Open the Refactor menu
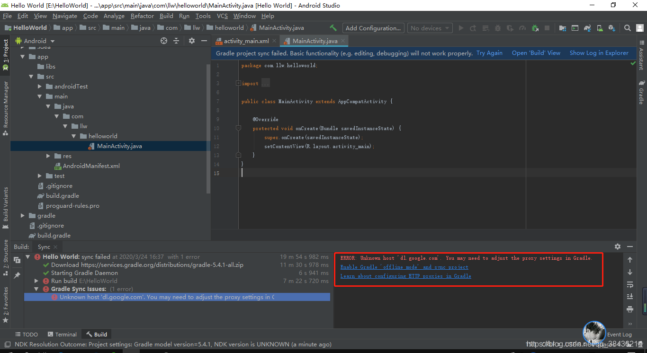Viewport: 647px width, 353px height. (x=142, y=16)
